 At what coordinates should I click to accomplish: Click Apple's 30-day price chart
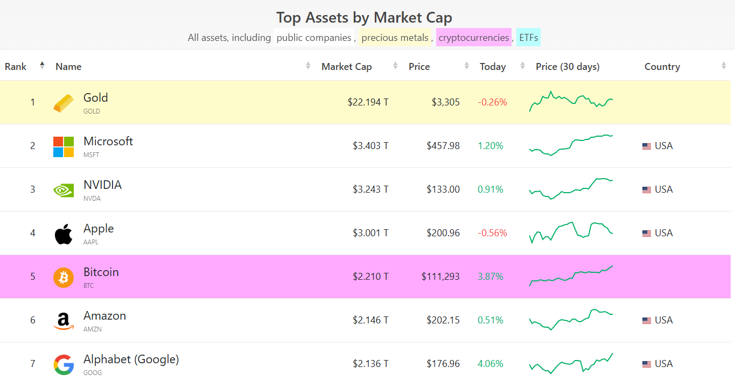click(571, 232)
